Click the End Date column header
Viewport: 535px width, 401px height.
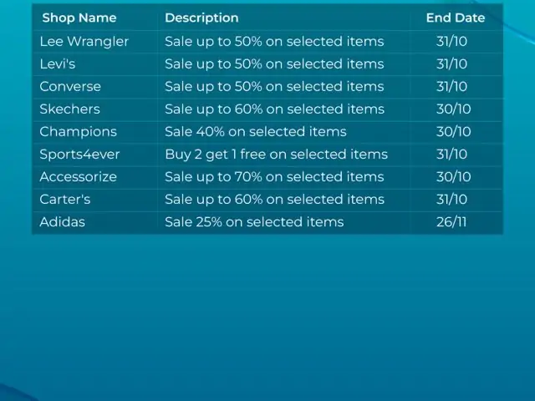[x=456, y=18]
